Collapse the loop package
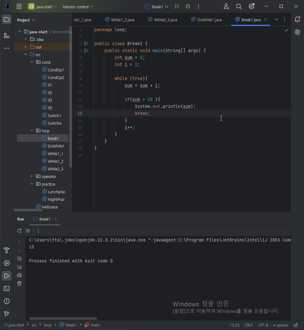This screenshot has width=304, height=330. [x=32, y=131]
